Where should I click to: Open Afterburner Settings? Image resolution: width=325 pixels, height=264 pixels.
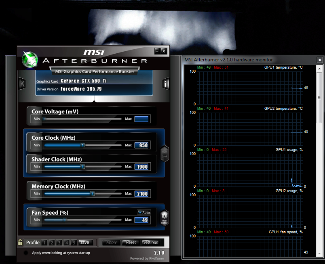tap(150, 243)
